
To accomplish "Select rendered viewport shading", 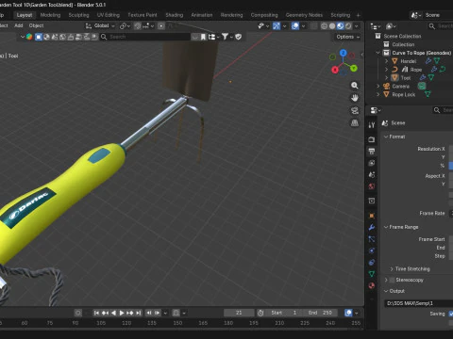I will point(348,26).
